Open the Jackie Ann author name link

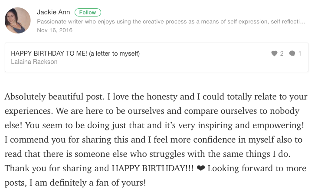[54, 12]
